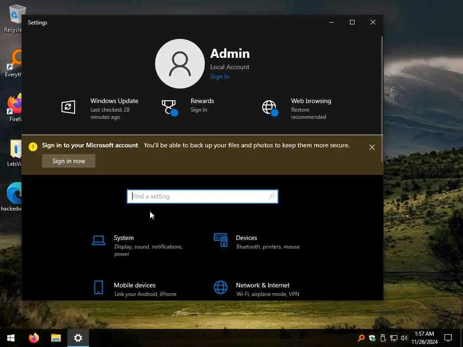Image resolution: width=463 pixels, height=347 pixels.
Task: Open File Explorer from the taskbar
Action: (56, 338)
